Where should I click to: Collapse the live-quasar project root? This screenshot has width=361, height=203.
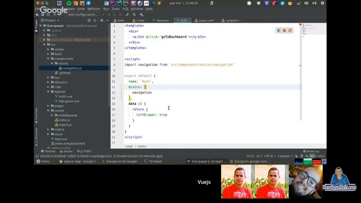(41, 25)
